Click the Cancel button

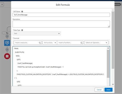pyautogui.click(x=99, y=90)
